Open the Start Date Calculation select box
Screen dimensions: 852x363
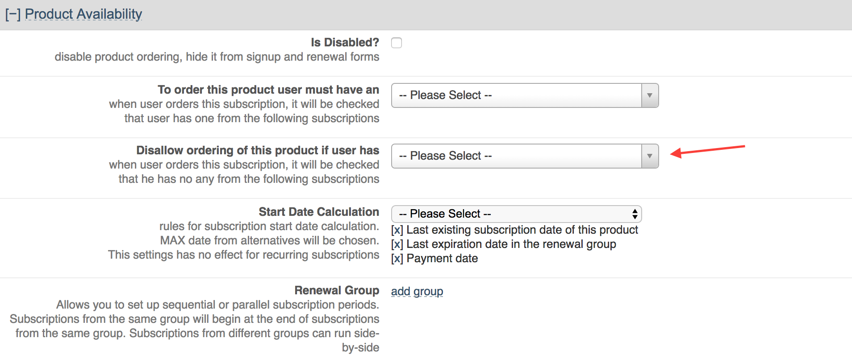point(509,214)
